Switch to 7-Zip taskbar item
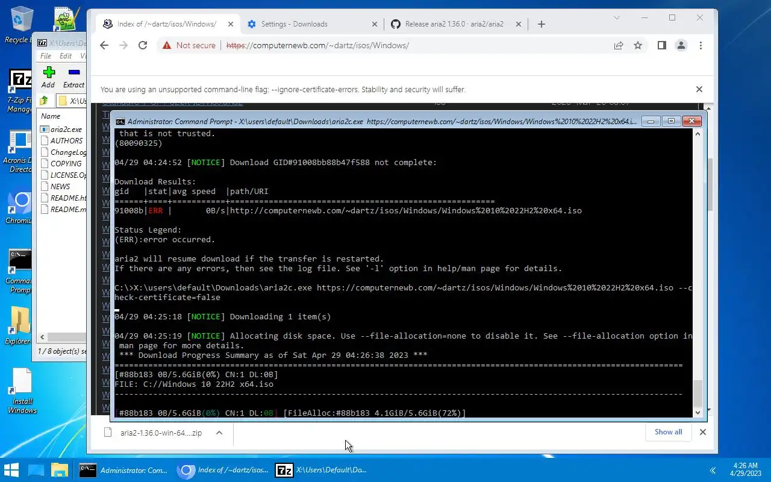This screenshot has width=771, height=482. coord(320,470)
